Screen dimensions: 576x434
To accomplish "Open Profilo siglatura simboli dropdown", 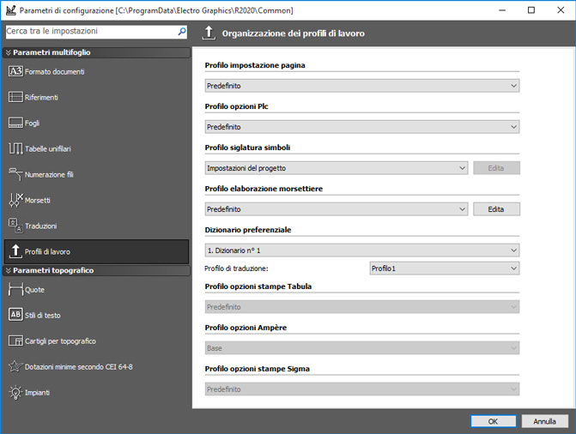I will (x=337, y=168).
